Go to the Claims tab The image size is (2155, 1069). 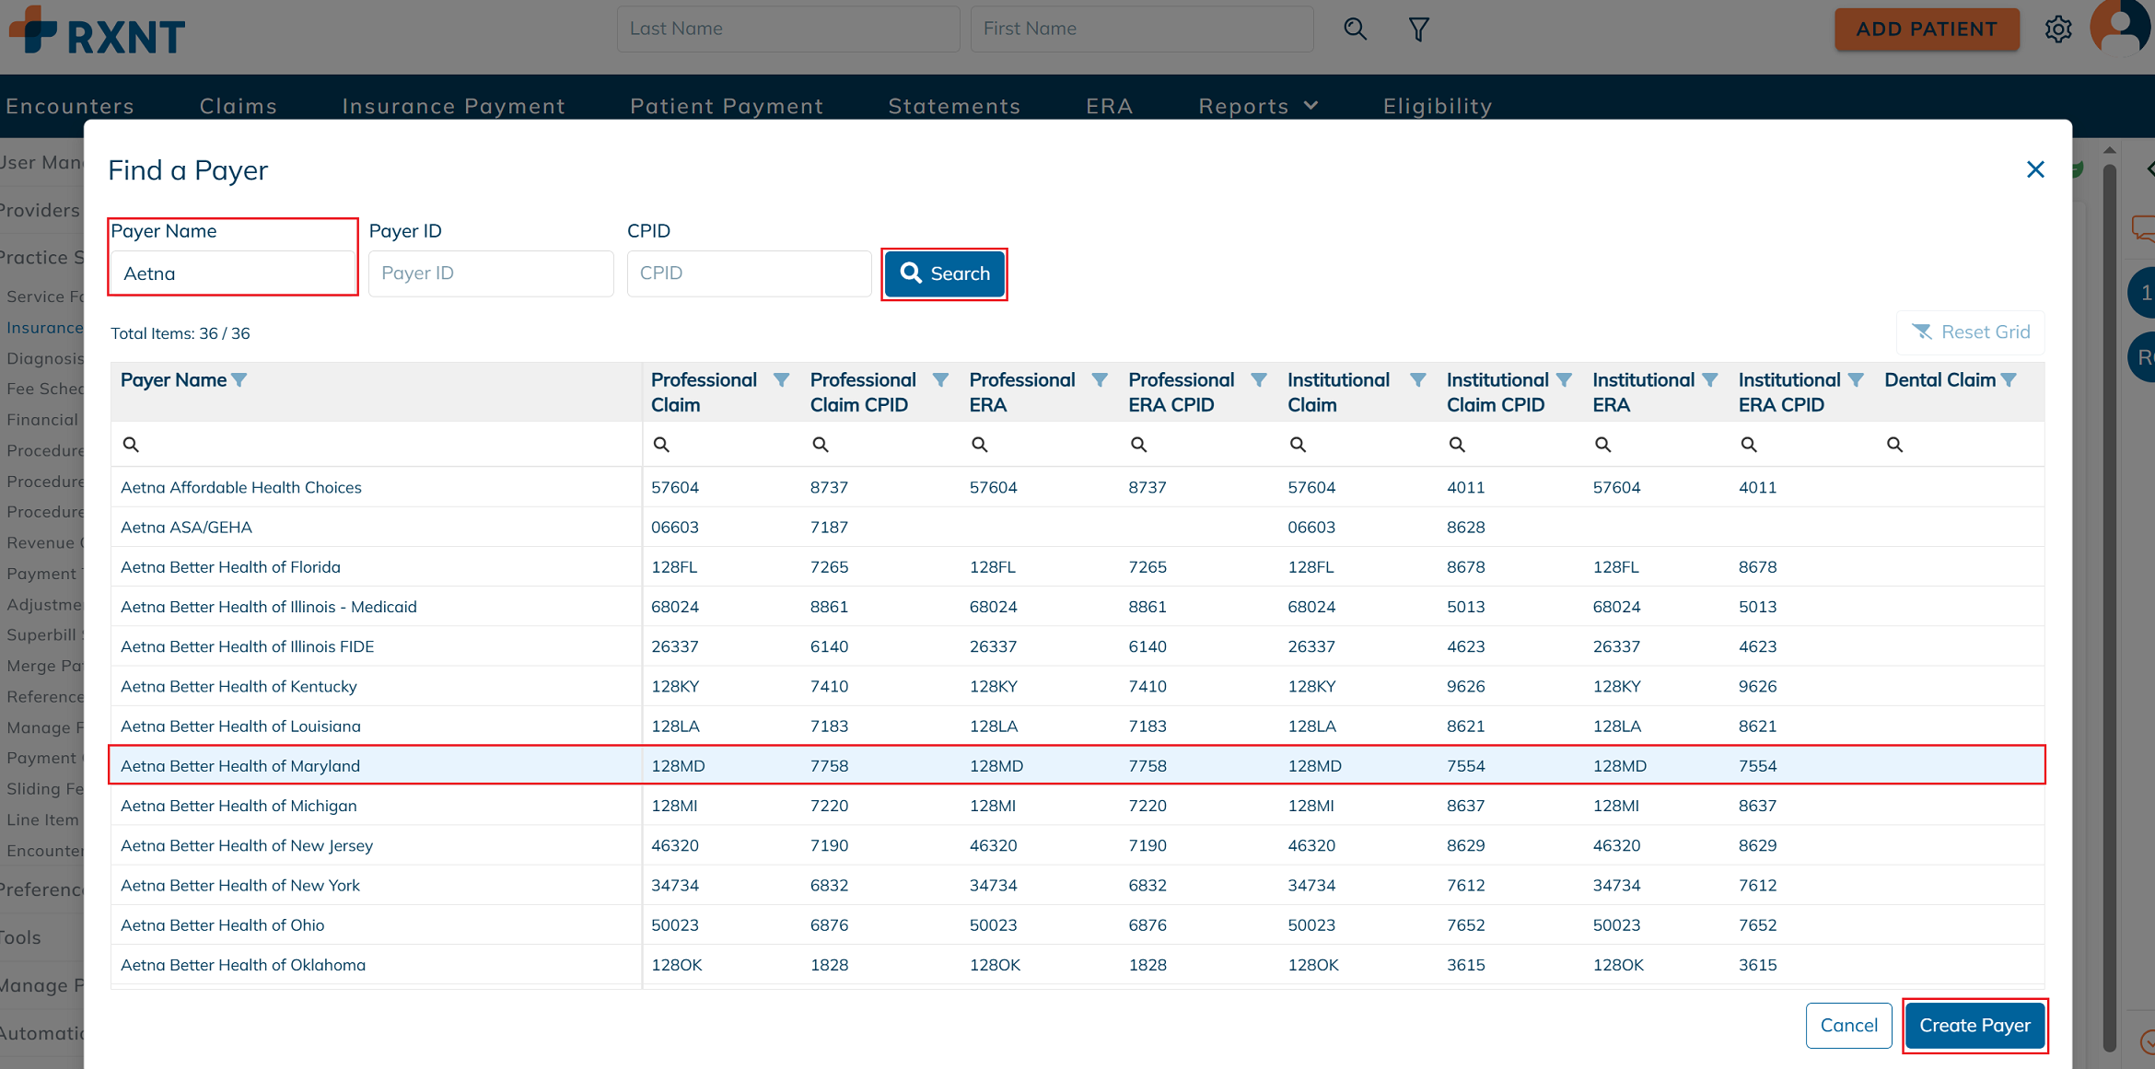coord(239,106)
